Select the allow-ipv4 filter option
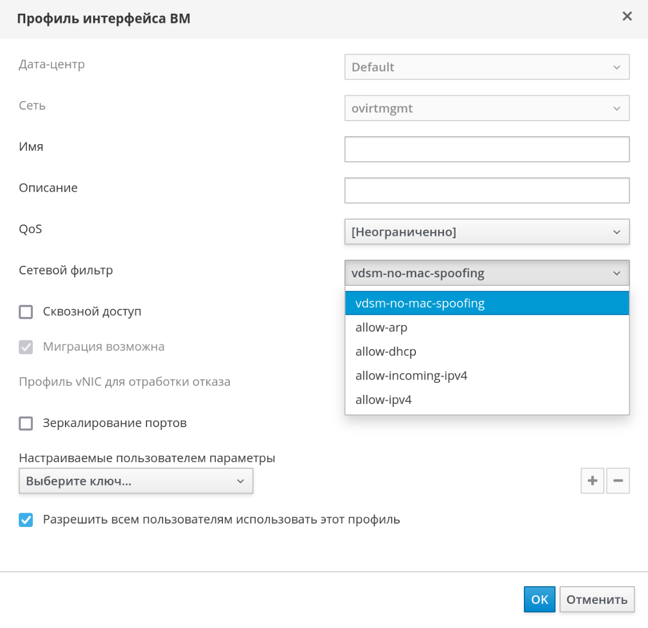Screen dimensions: 648x628 click(384, 400)
